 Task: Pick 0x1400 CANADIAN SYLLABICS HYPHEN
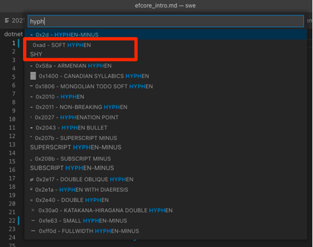click(x=166, y=76)
